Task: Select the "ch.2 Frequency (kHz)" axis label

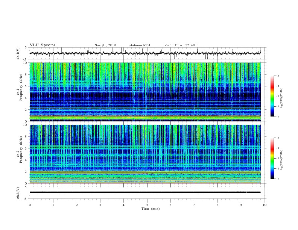Action: (20, 149)
